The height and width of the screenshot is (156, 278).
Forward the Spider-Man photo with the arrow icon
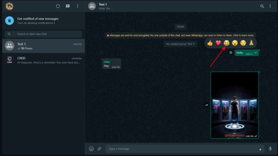(x=206, y=105)
